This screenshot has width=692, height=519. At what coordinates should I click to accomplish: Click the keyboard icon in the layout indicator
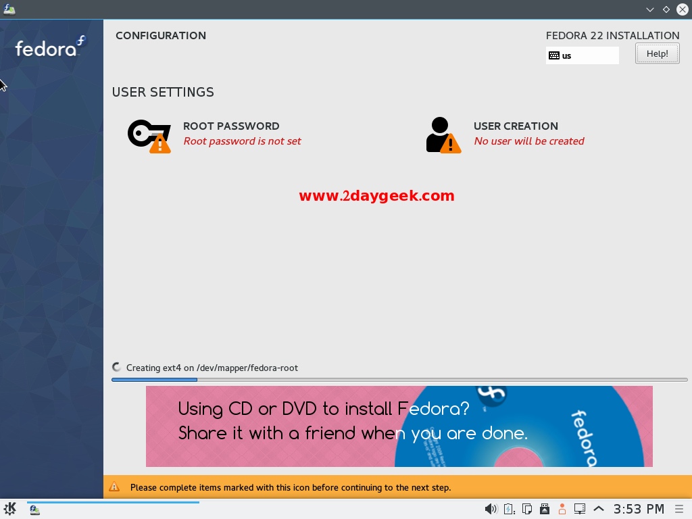point(555,55)
